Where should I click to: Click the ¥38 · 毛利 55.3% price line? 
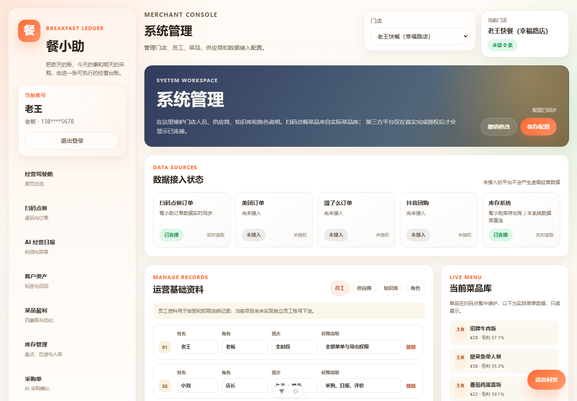pyautogui.click(x=487, y=366)
